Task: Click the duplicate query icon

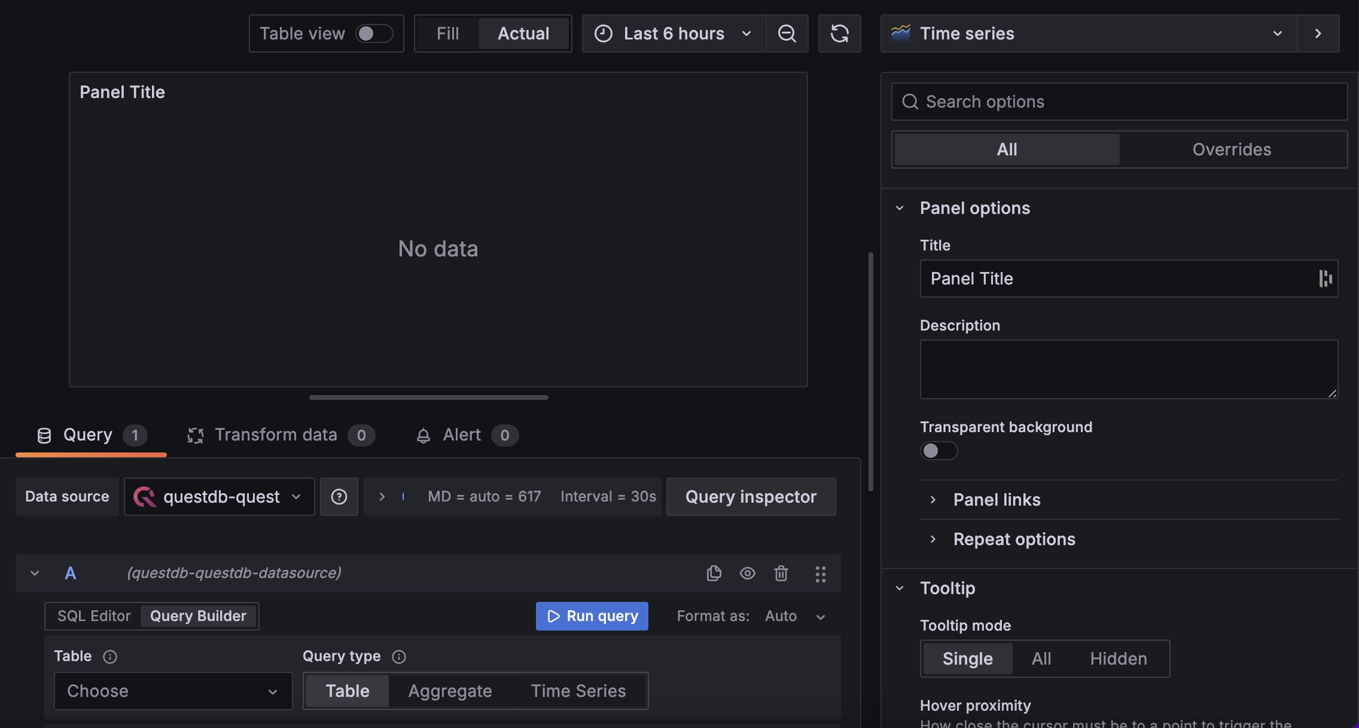Action: coord(714,573)
